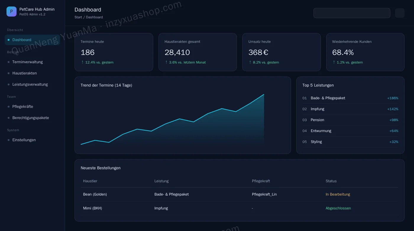Click the Bean (Golden) order row
This screenshot has width=414, height=231.
(x=239, y=194)
